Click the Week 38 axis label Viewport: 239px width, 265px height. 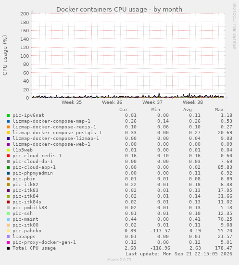pyautogui.click(x=193, y=102)
